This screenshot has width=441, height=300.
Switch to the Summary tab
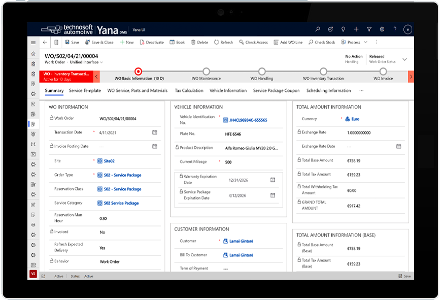tap(54, 91)
